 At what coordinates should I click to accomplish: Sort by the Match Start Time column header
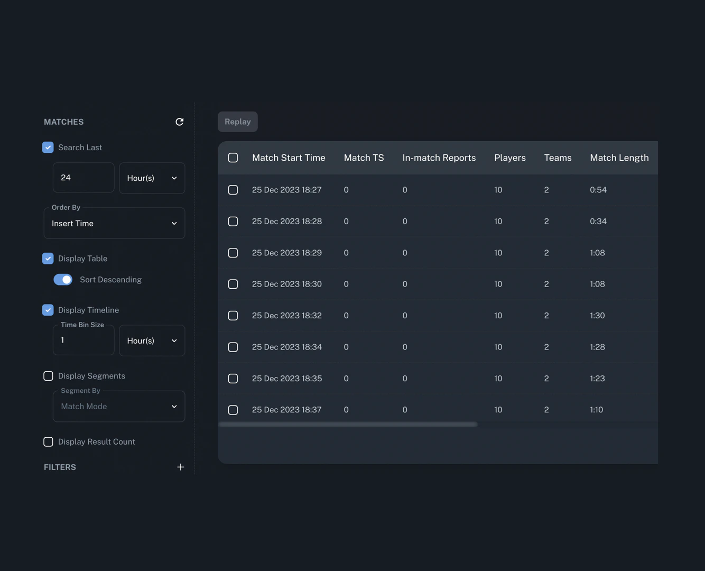289,158
